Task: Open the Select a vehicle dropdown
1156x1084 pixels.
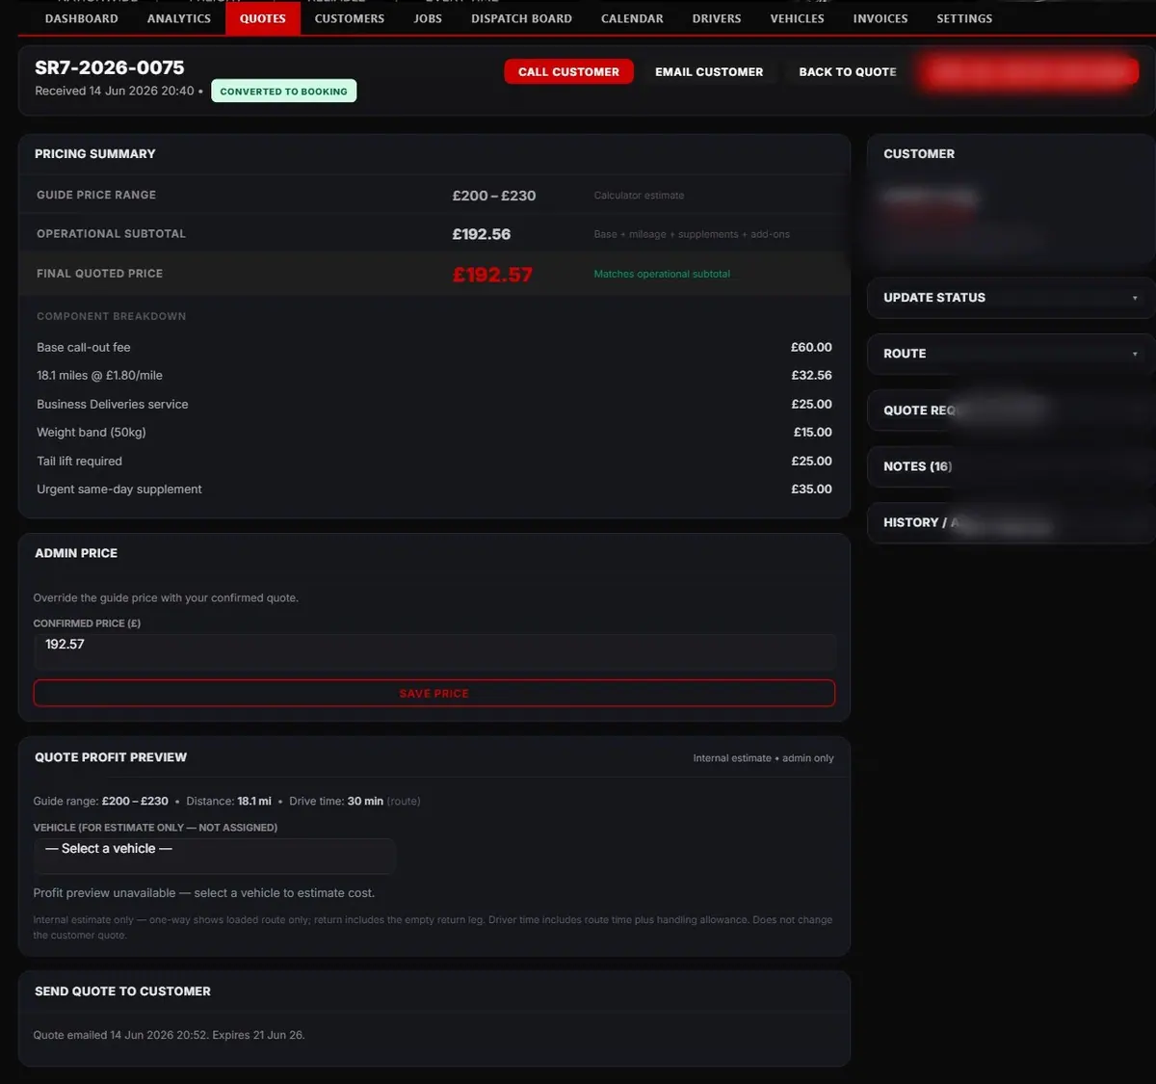Action: pos(215,856)
